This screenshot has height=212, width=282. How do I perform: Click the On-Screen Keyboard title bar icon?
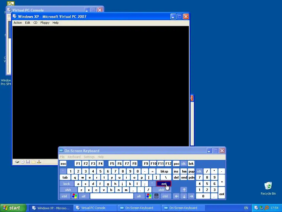point(61,150)
